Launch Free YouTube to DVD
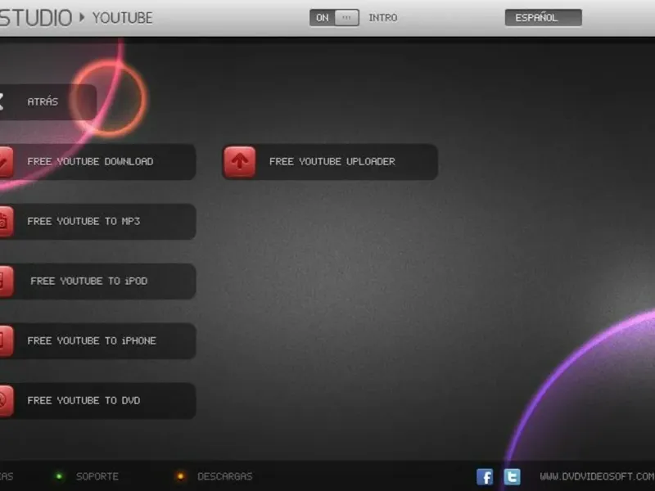 point(97,400)
